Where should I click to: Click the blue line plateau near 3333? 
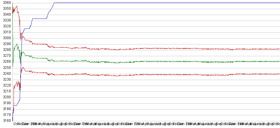click(40, 19)
